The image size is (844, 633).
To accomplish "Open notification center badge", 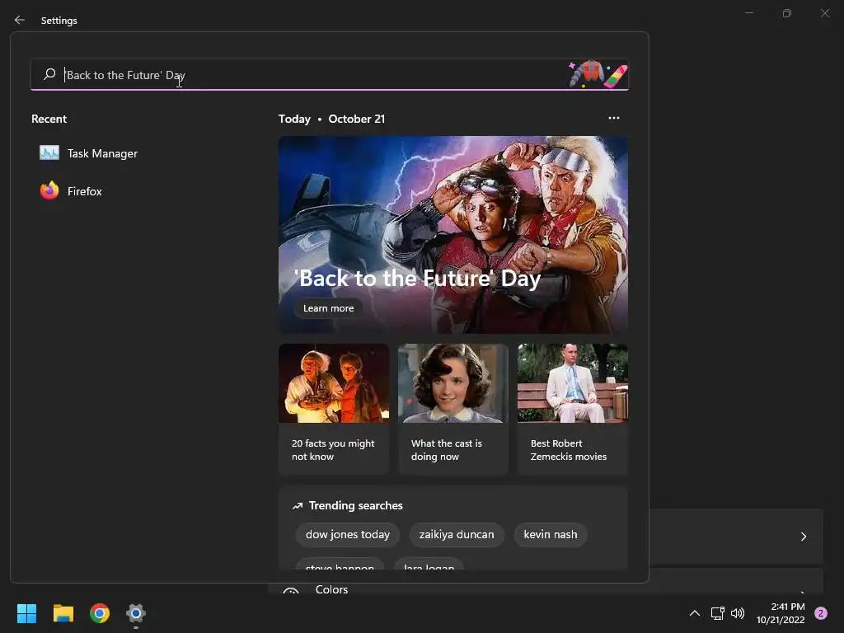I will point(821,613).
